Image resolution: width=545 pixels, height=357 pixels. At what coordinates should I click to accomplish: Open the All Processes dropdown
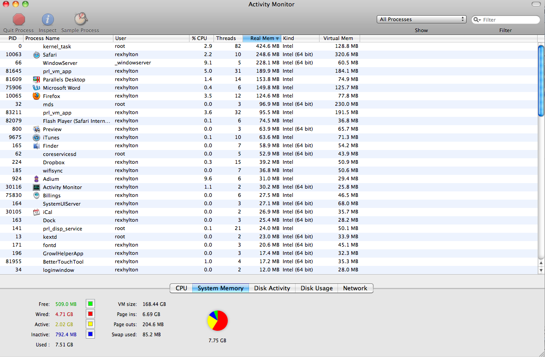click(x=421, y=19)
